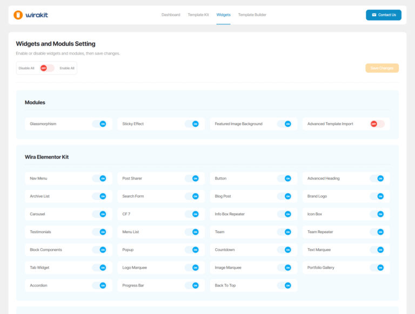Click the Portfolio Gallery label
The image size is (415, 314).
point(320,268)
